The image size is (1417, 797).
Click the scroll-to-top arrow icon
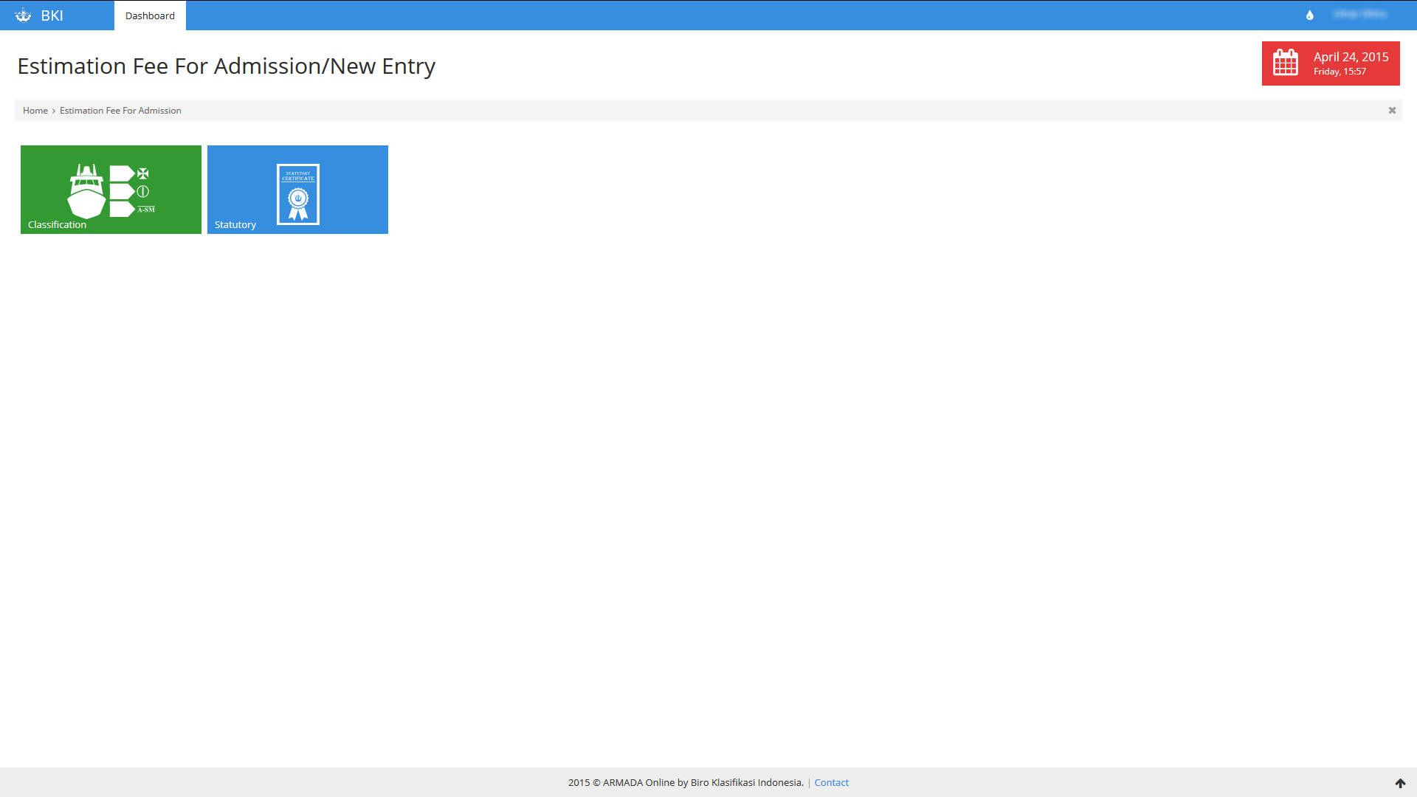(1400, 783)
